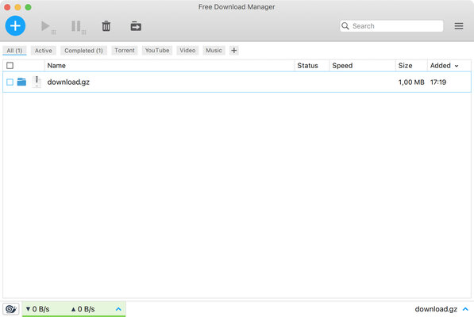Delete selected download with trash icon
This screenshot has height=317, width=474.
pyautogui.click(x=106, y=26)
